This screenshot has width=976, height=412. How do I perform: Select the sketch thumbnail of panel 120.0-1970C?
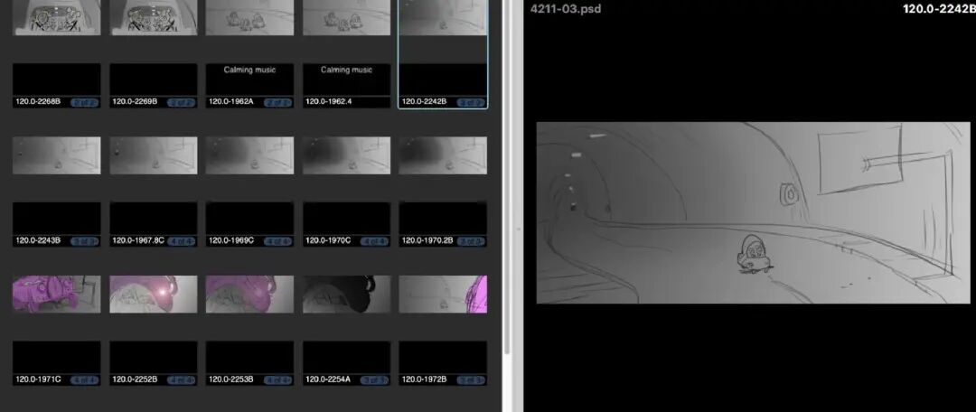[346, 155]
